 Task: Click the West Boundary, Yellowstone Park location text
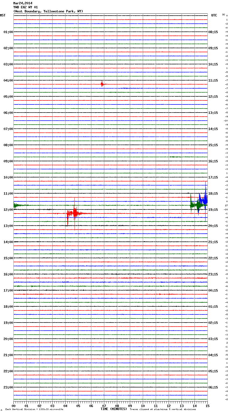point(48,11)
